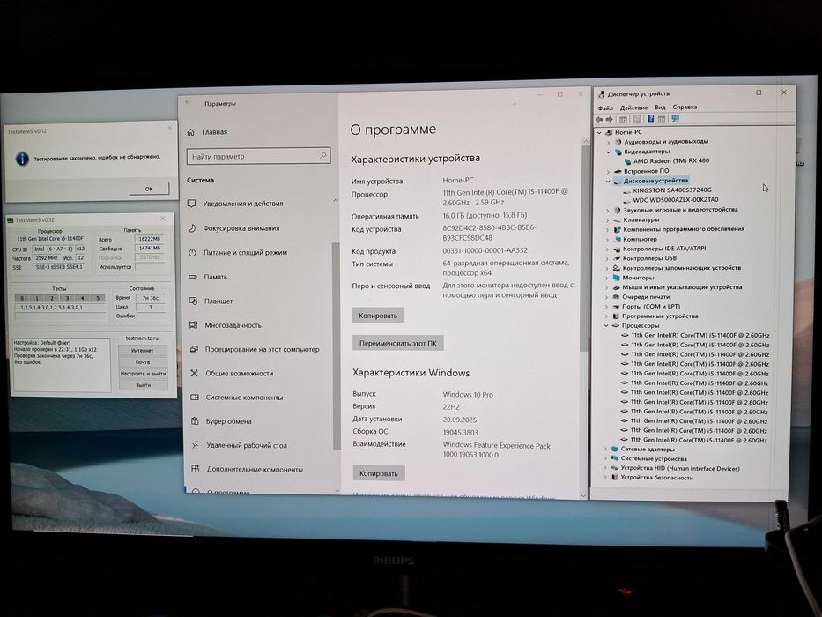Expand the Клавиатуры node
Screen dimensions: 822x617
(x=608, y=219)
